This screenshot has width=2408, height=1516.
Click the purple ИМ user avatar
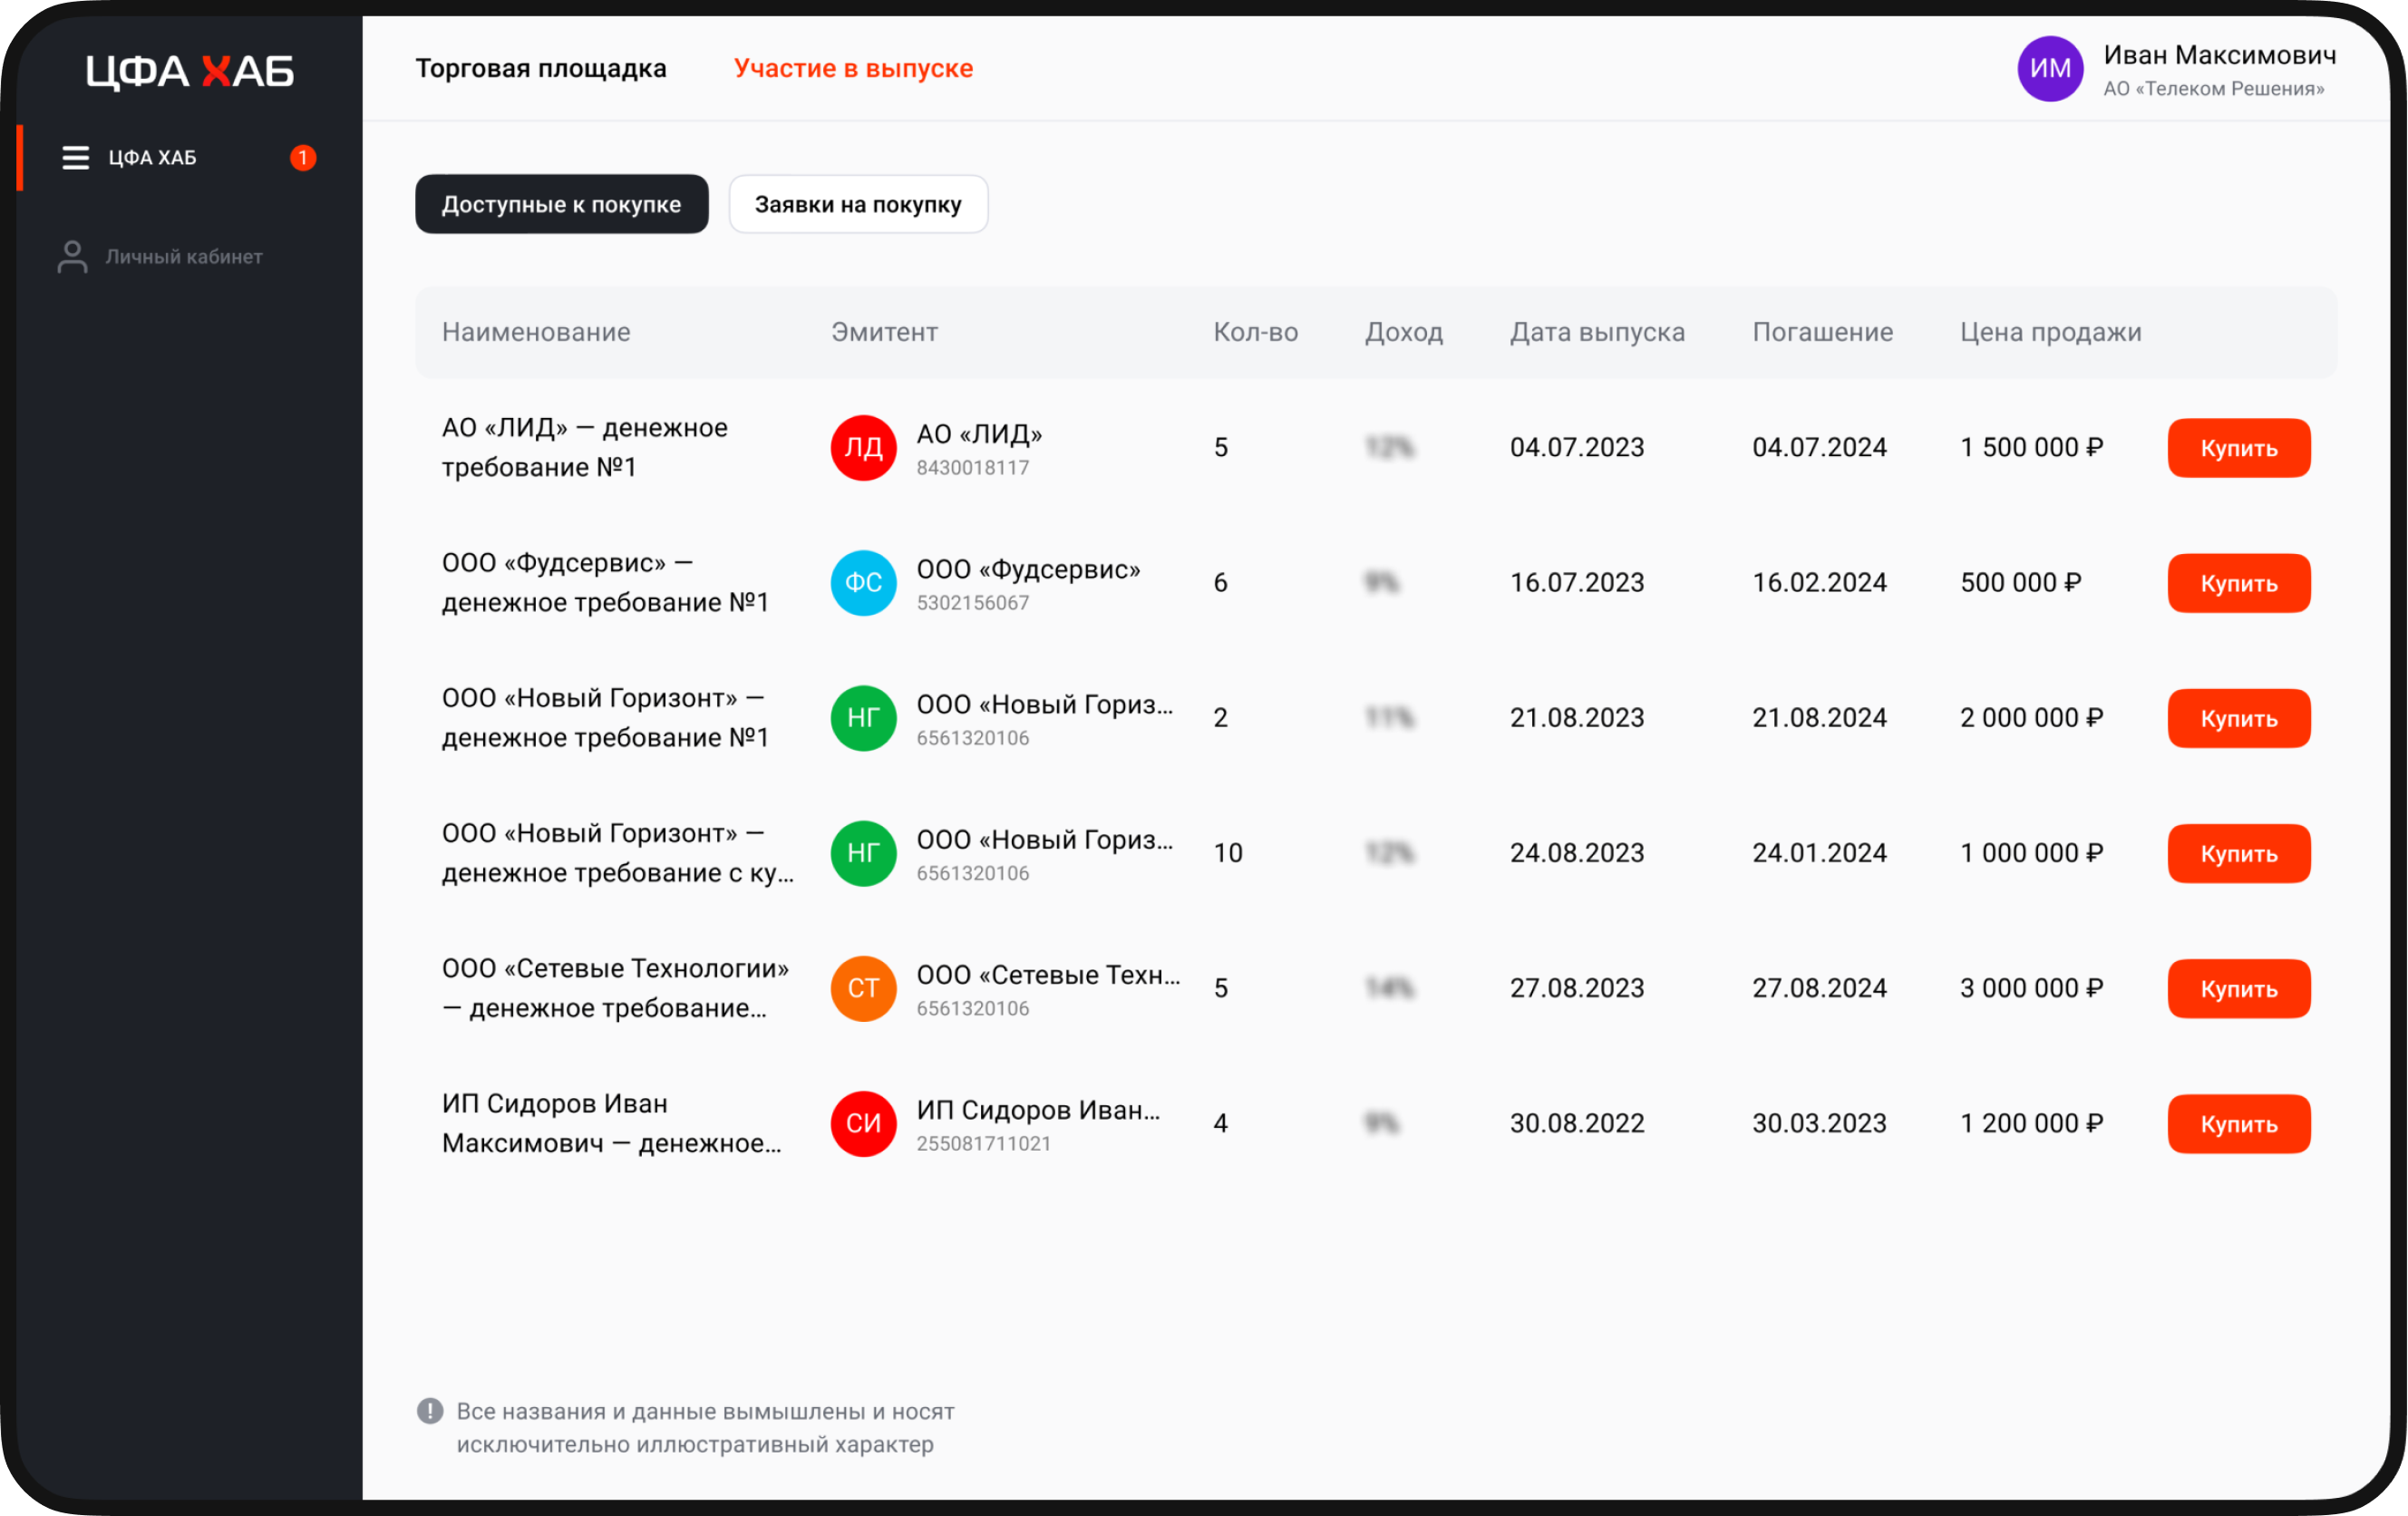[2050, 69]
